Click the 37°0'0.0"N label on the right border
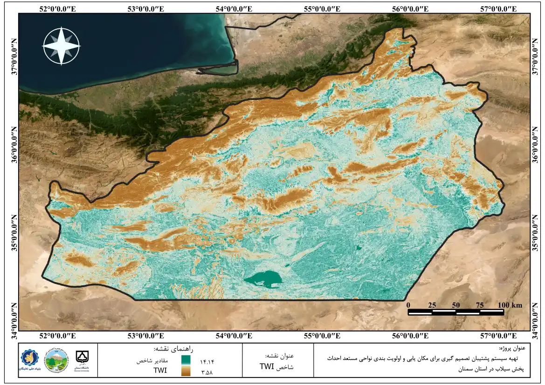The width and height of the screenshot is (545, 385). coord(535,57)
